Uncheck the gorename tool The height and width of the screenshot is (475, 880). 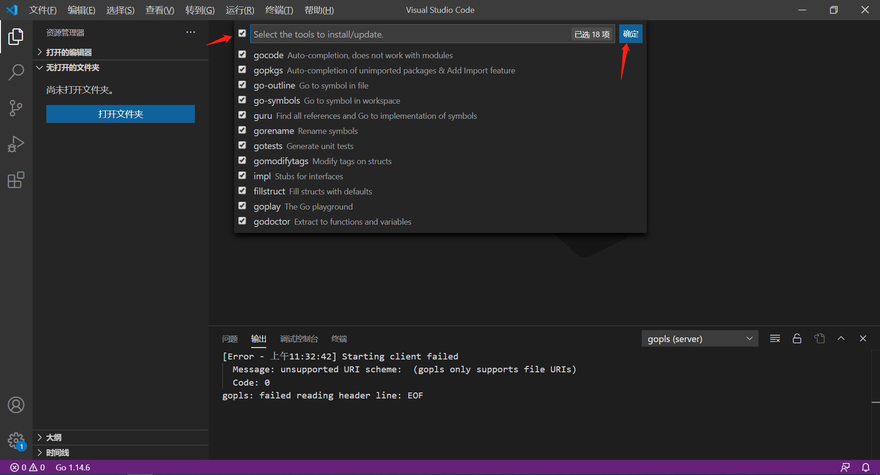coord(242,130)
